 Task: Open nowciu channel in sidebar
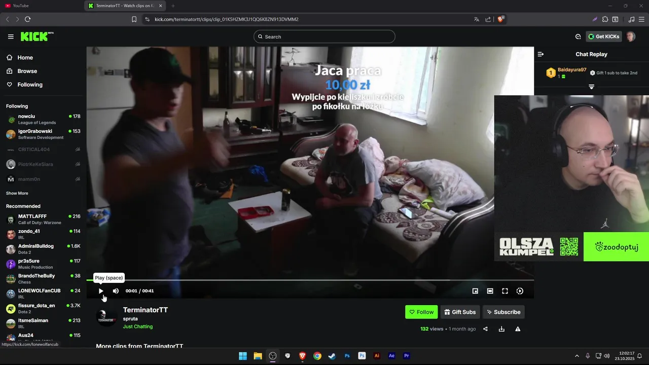tap(43, 120)
